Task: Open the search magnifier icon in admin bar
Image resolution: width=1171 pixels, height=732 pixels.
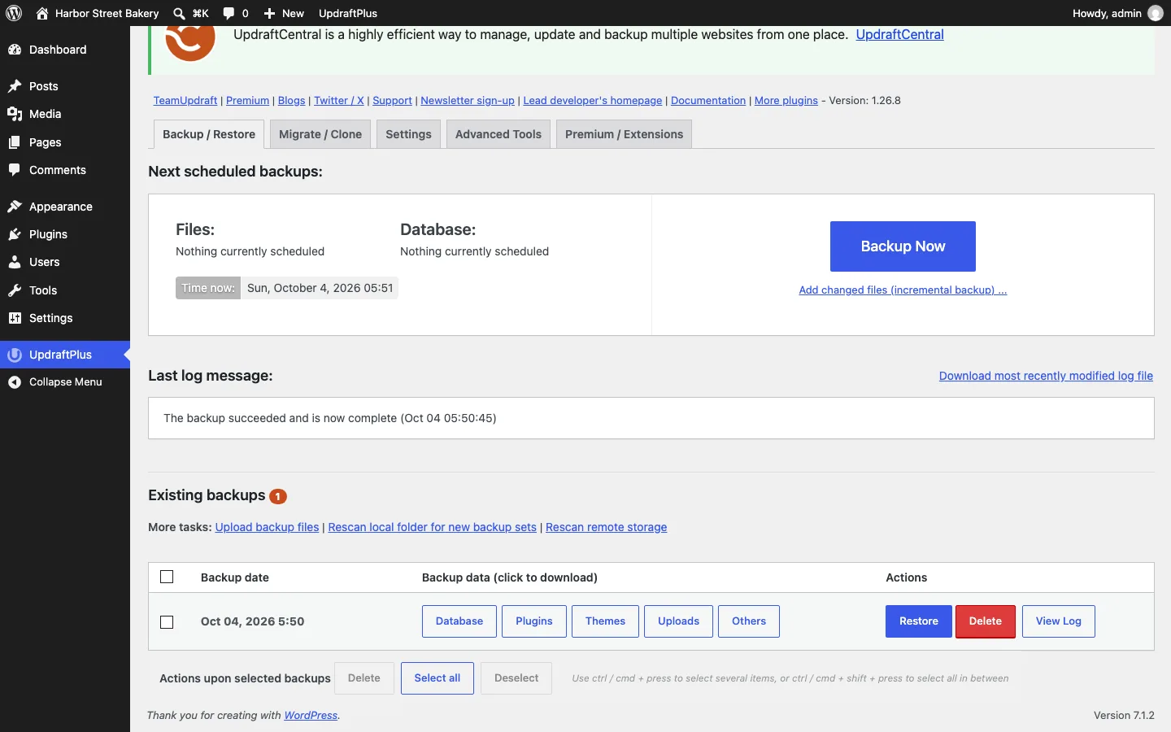Action: click(x=179, y=13)
